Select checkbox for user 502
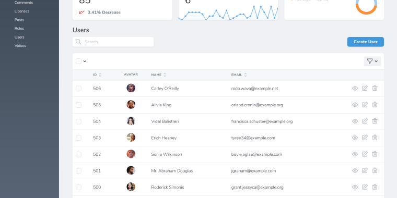 click(78, 154)
